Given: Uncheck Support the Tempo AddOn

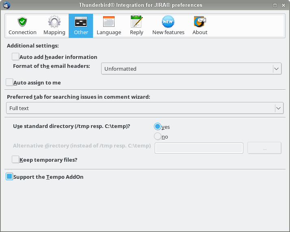Looking at the screenshot, I should coord(9,177).
